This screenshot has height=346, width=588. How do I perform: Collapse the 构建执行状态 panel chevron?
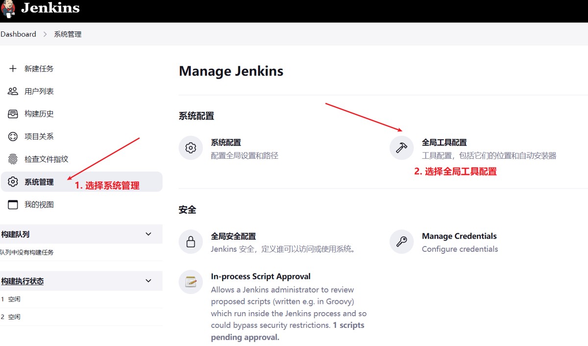click(x=148, y=281)
